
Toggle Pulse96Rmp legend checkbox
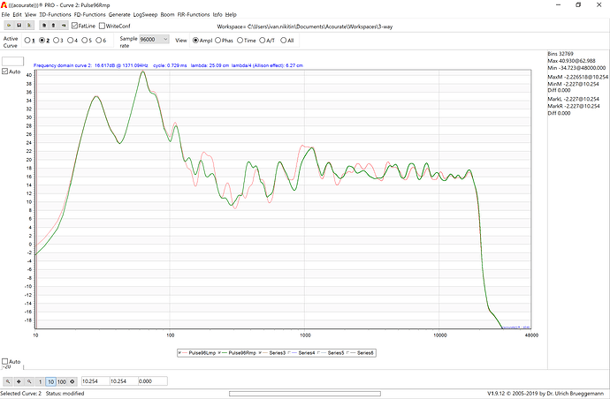tap(219, 353)
